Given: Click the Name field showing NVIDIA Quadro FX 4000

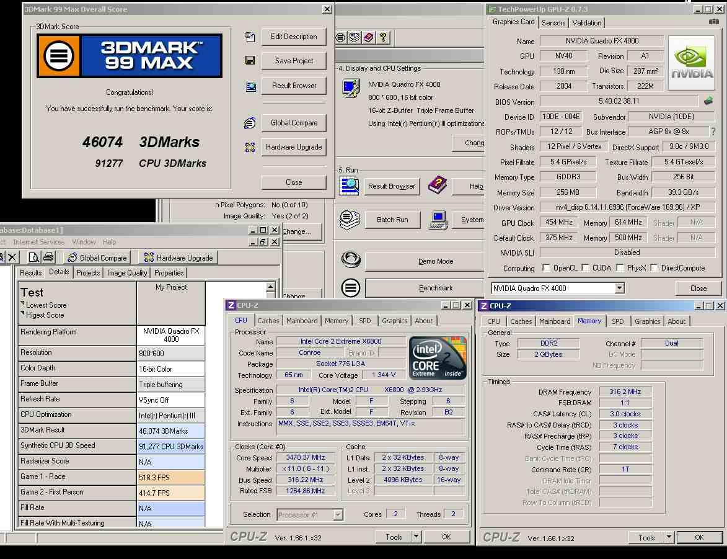Looking at the screenshot, I should 602,41.
